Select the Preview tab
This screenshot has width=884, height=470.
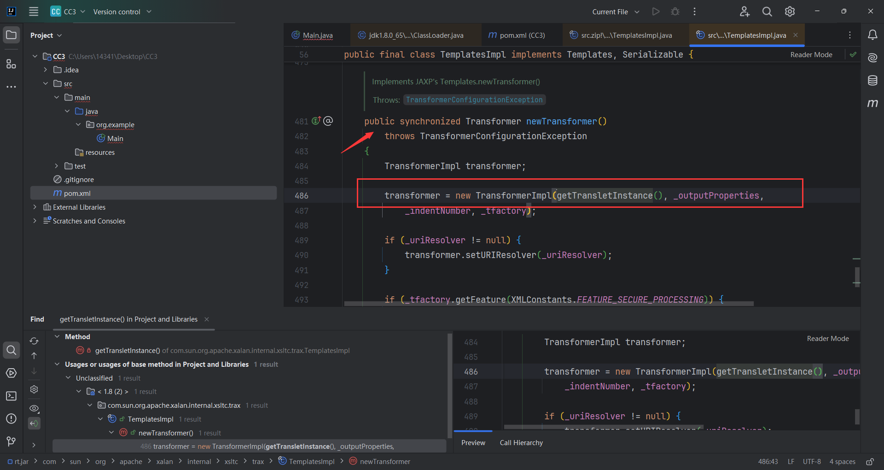473,442
